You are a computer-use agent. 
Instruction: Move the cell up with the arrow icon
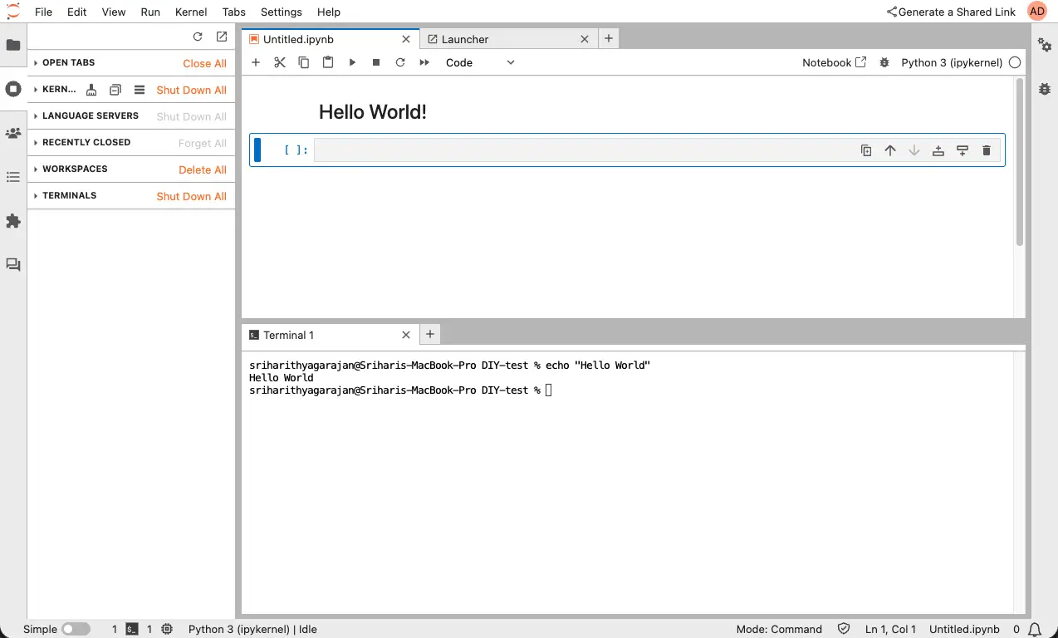[x=889, y=150]
